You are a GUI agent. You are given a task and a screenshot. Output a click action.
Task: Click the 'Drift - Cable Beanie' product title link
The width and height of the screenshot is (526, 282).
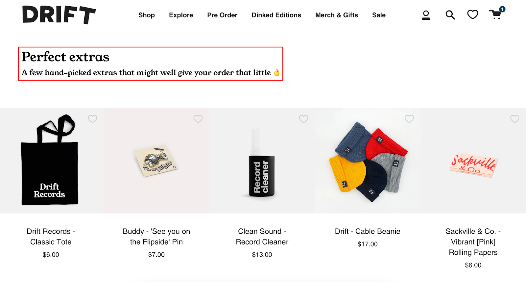(367, 231)
